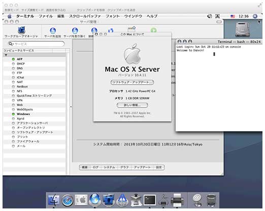Click the Server Admin globe Dock icon
Viewport: 265px width, 211px height.
pyautogui.click(x=95, y=200)
